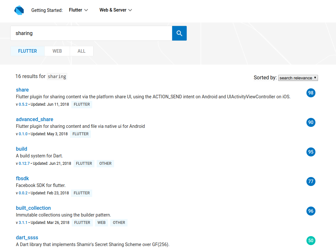Screen dimensions: 336x248
Task: Open the dart_ssss package page
Action: tap(27, 237)
